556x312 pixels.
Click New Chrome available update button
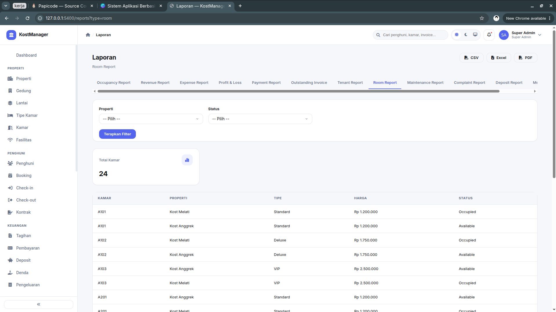pos(528,18)
